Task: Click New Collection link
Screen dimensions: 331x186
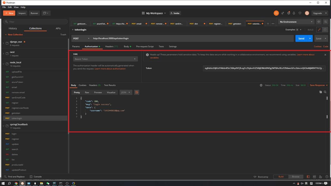Action: tap(14, 35)
